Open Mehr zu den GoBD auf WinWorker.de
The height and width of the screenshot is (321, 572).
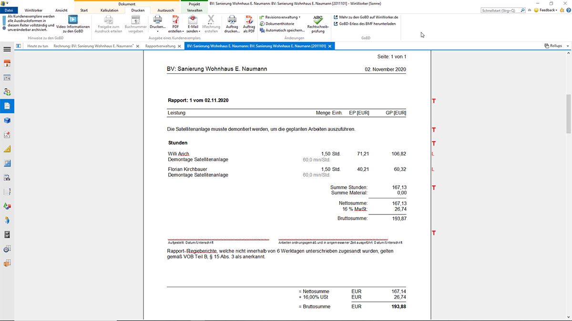tap(365, 17)
